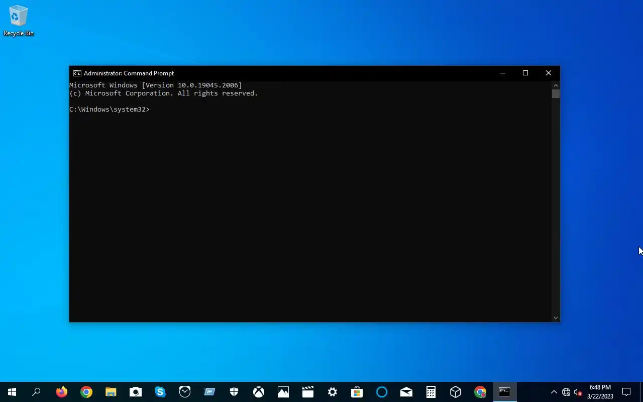Click the 'Microsoft Windows [Version 10.0.19045.2006]' line

[x=156, y=85]
